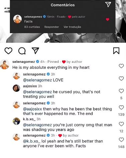Open the 83 curtidas likes list
Screen dimensions: 126x158
coord(32,27)
